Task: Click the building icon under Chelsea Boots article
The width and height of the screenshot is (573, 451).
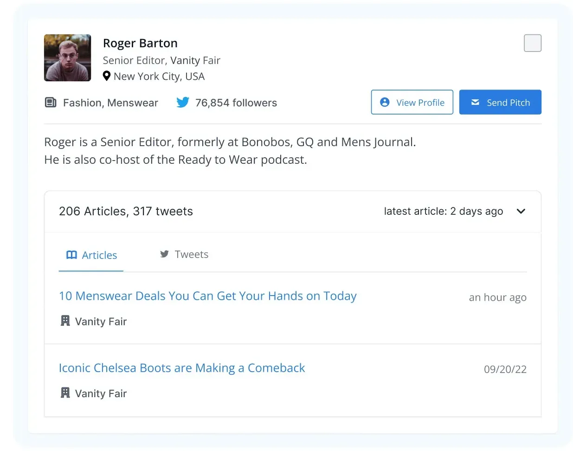Action: tap(65, 393)
